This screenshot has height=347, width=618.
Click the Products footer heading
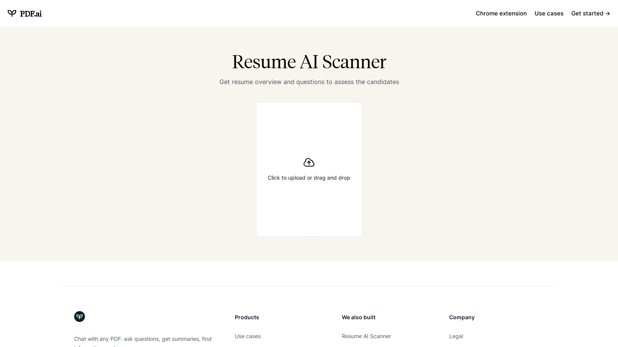click(247, 317)
